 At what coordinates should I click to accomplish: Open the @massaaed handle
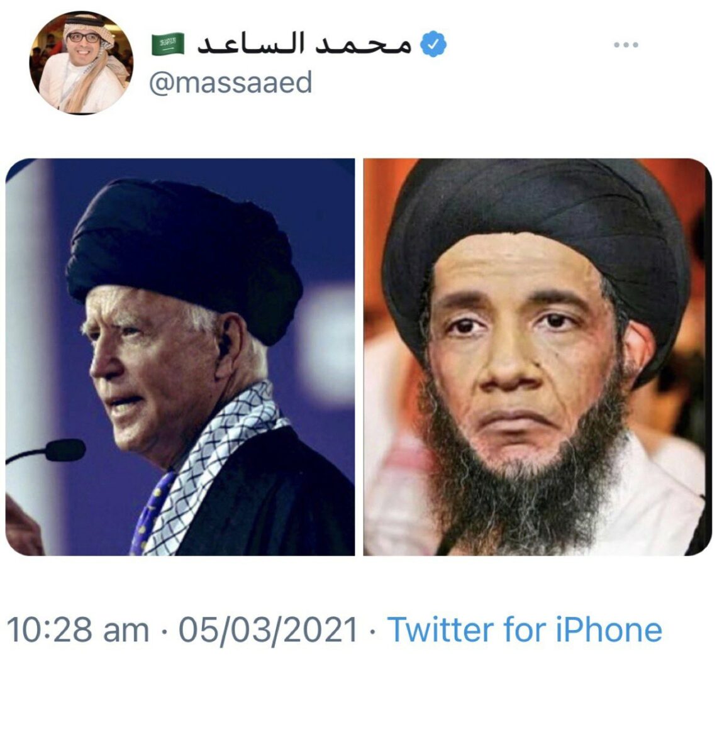230,83
